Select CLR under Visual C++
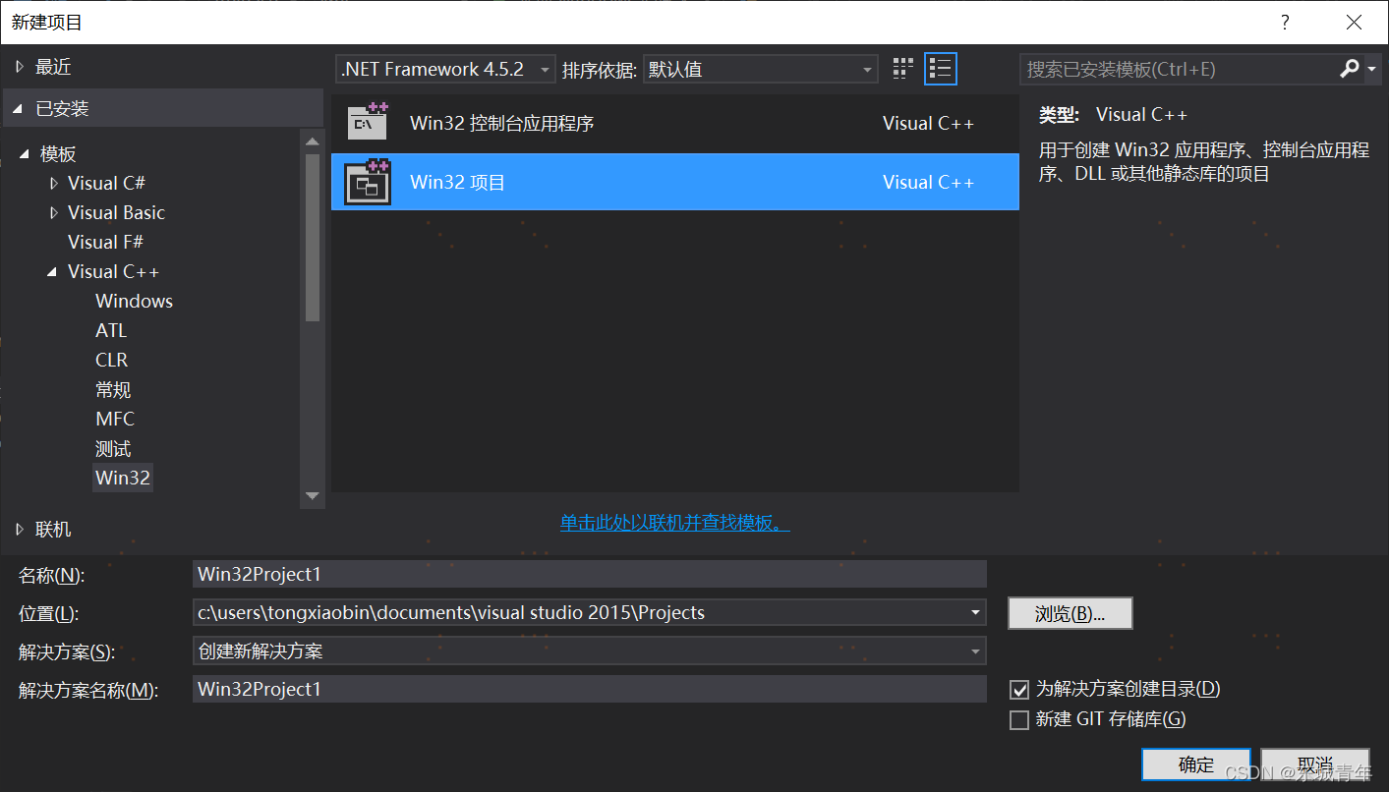Viewport: 1389px width, 792px height. [x=111, y=360]
